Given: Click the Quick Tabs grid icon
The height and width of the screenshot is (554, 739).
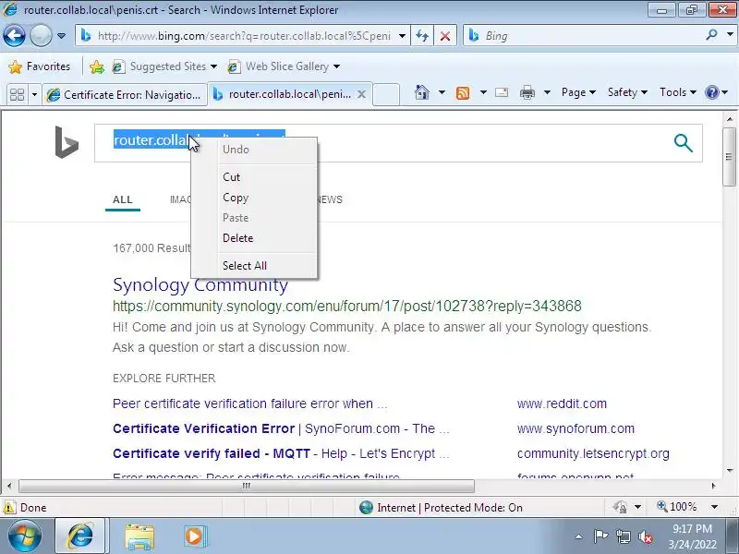Looking at the screenshot, I should [x=17, y=94].
